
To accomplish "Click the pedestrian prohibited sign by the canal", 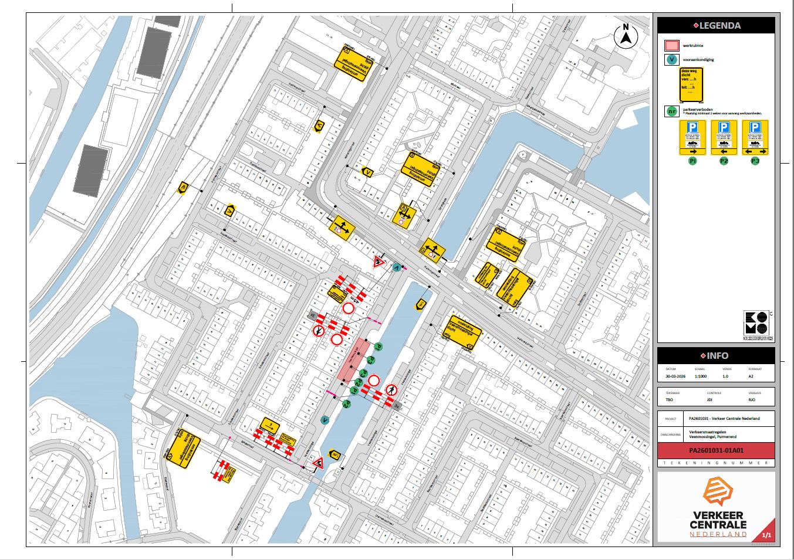I will point(391,389).
